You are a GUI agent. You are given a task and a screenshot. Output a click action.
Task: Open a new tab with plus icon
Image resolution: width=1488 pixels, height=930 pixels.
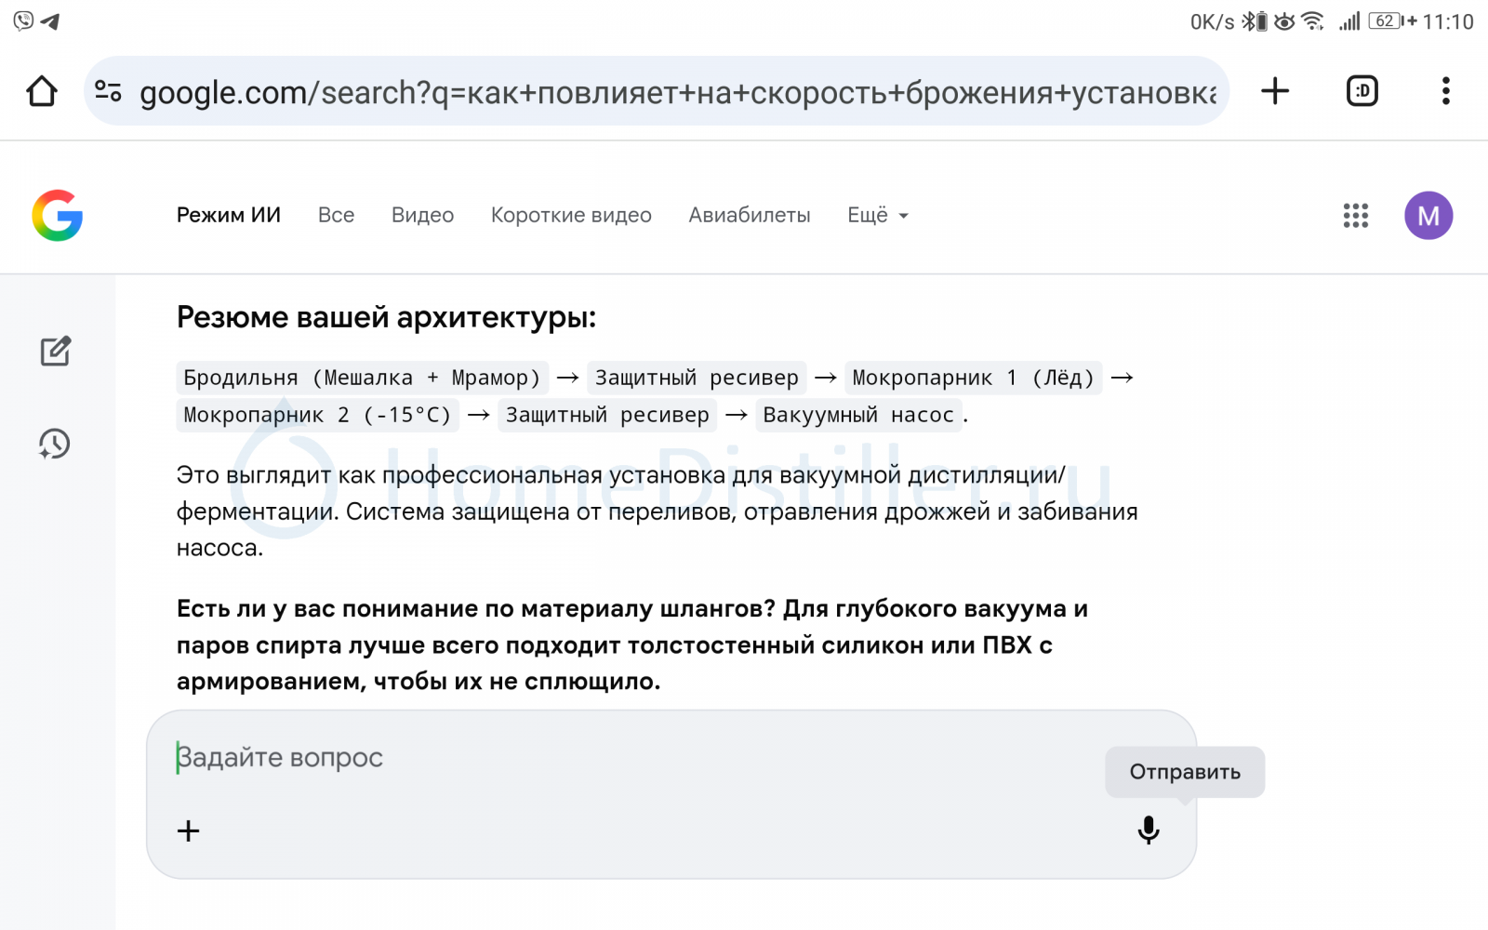tap(1274, 91)
